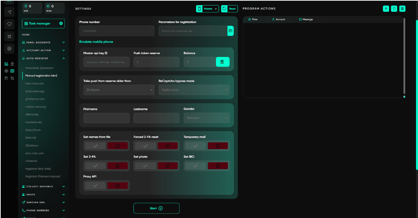Select the paper plane icon in the sidebar

pyautogui.click(x=9, y=12)
